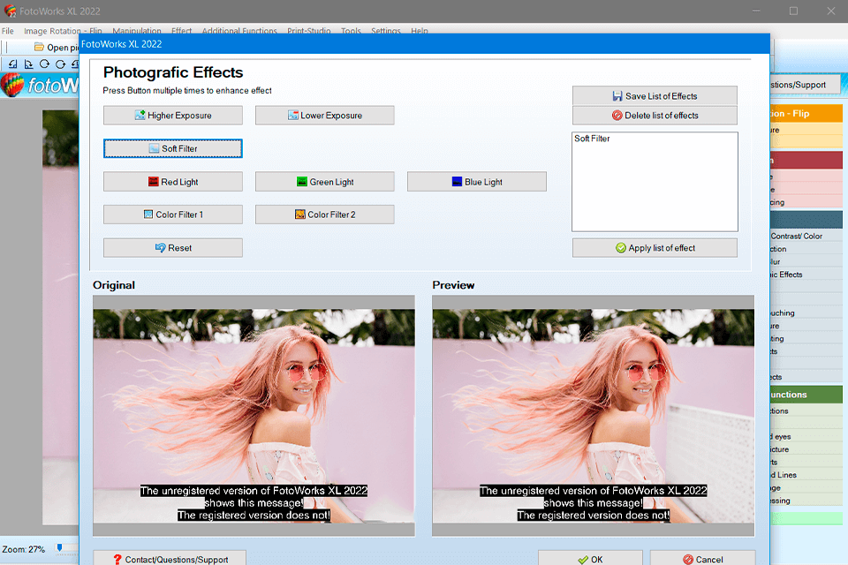The height and width of the screenshot is (565, 848).
Task: Click the Zoom: 27% status text
Action: coord(23,549)
